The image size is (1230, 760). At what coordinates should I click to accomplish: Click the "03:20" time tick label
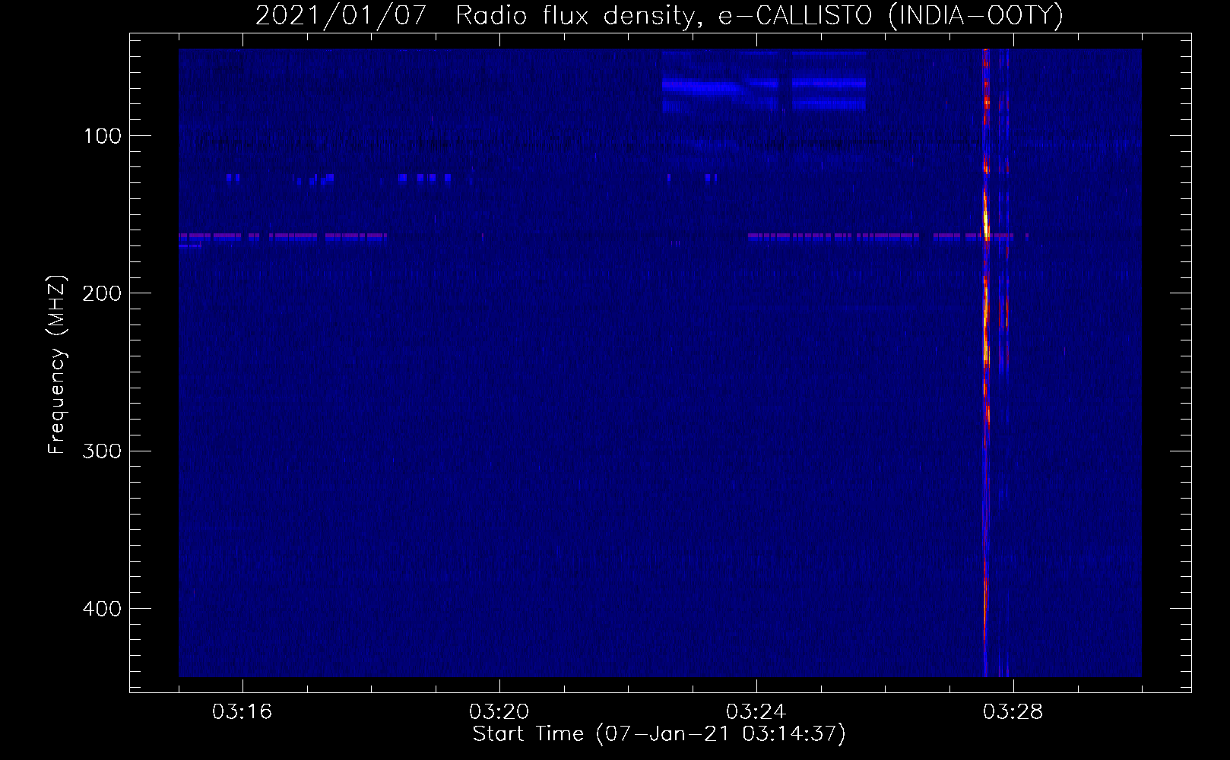(499, 711)
